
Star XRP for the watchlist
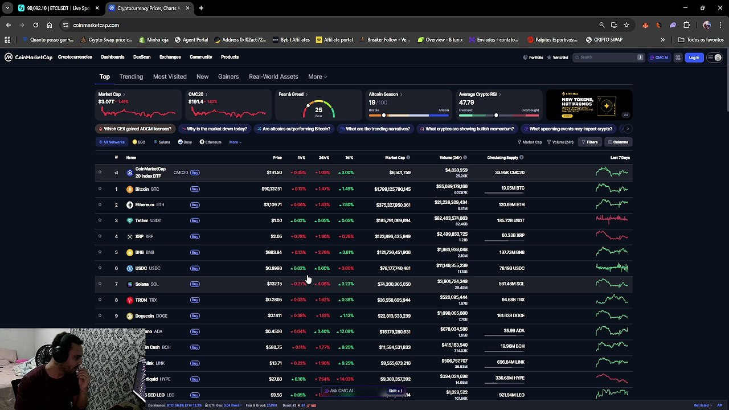100,236
